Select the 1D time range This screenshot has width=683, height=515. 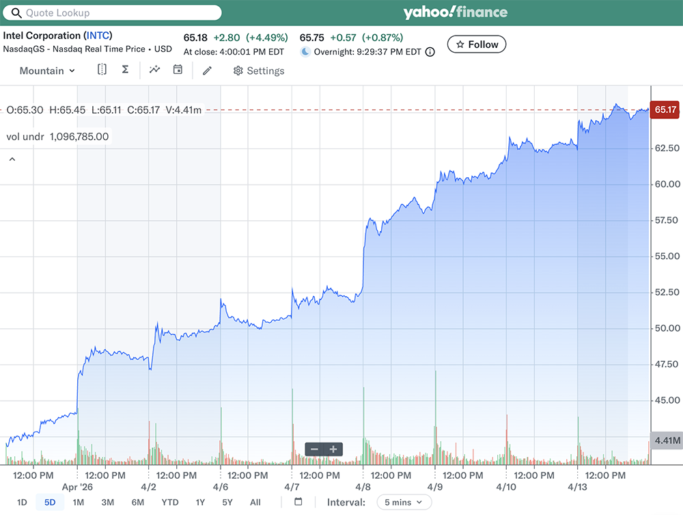click(x=22, y=502)
